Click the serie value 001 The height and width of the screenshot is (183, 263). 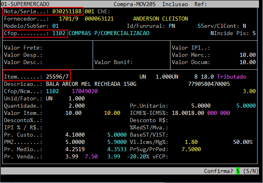(x=90, y=12)
